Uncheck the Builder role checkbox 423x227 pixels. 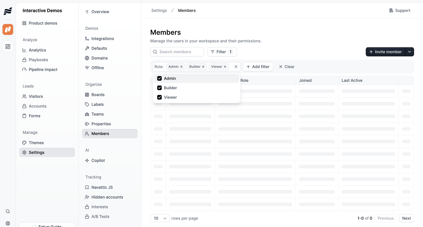click(159, 88)
